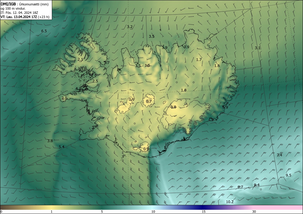Click the '(+23 h)' forecast offset text
Screen dimensions: 303x214
tap(44, 17)
